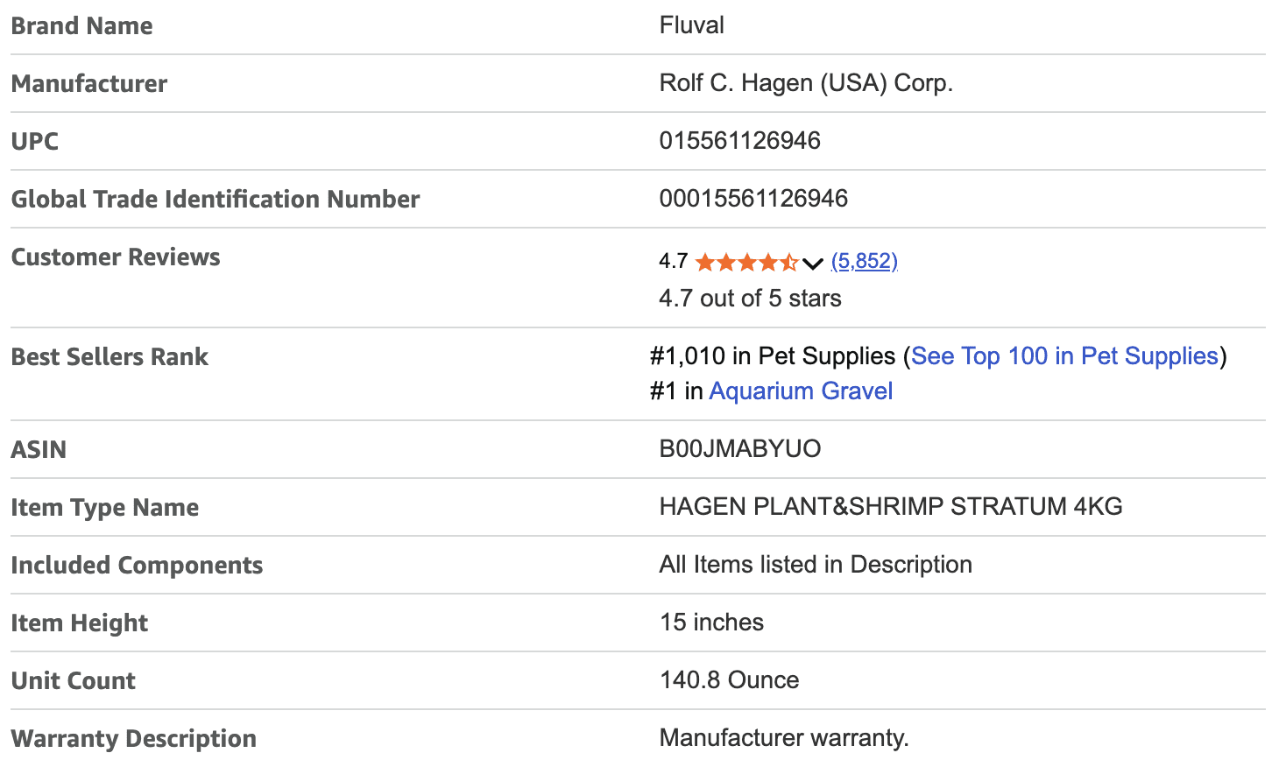
Task: Click the #1,010 in Pet Supplies rank
Action: pyautogui.click(x=773, y=356)
